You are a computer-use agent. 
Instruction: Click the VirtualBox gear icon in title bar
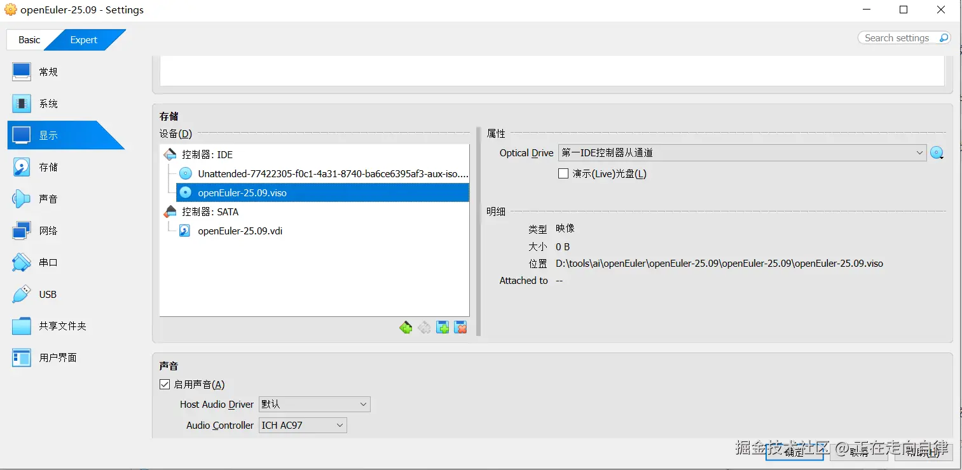click(x=11, y=10)
